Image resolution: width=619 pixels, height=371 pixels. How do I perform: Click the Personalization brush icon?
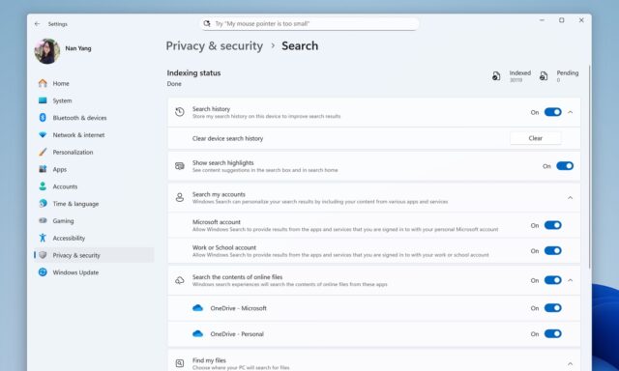point(43,152)
